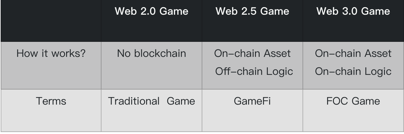Click On-chain Asset in Web 3.0 column

353,53
